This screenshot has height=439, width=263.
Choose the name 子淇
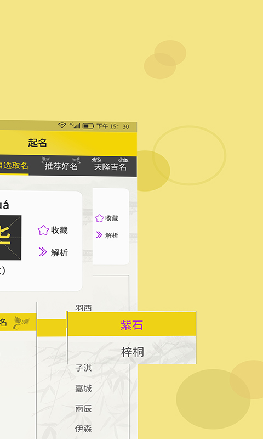coord(83,368)
